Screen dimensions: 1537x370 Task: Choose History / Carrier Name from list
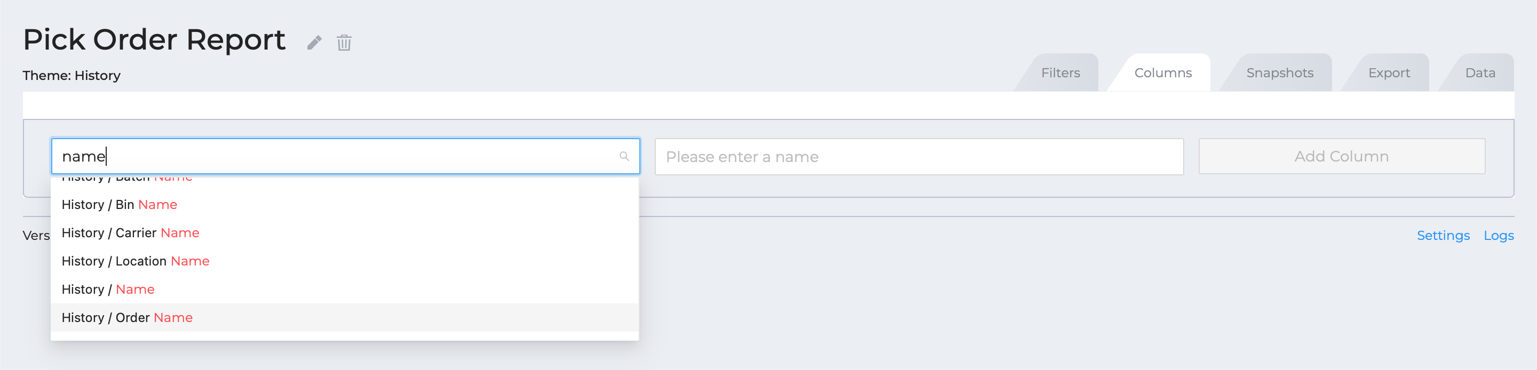[x=345, y=233]
